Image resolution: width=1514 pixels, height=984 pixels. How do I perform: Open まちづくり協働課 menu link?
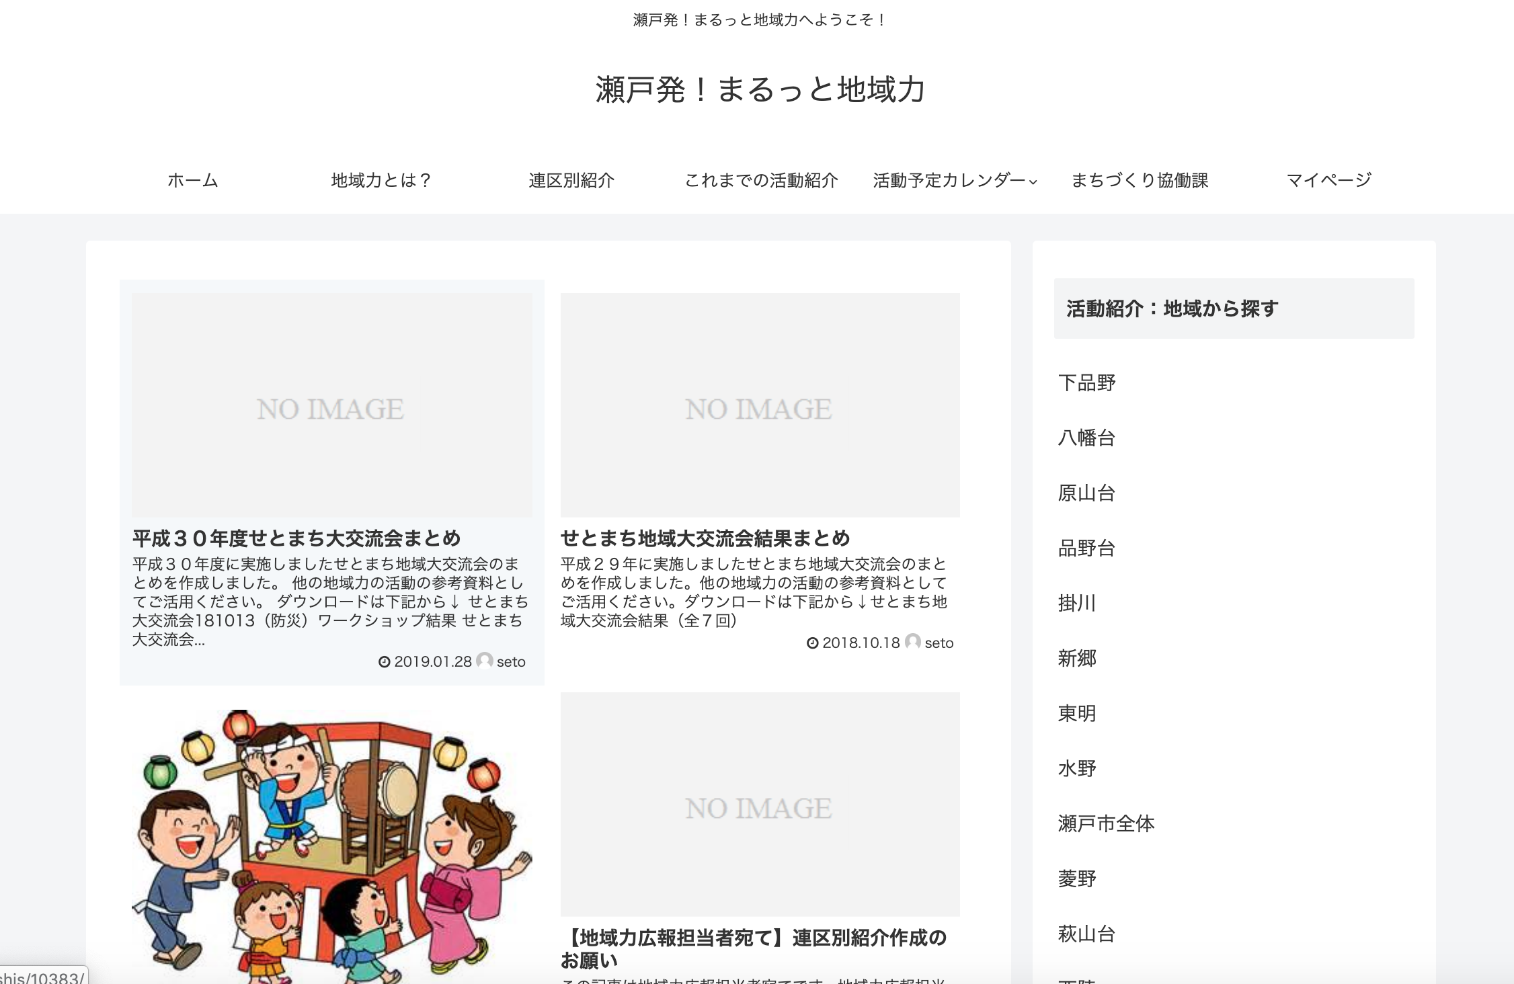tap(1140, 180)
